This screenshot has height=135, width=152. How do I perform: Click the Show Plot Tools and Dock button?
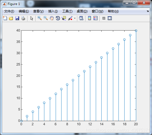(110, 18)
